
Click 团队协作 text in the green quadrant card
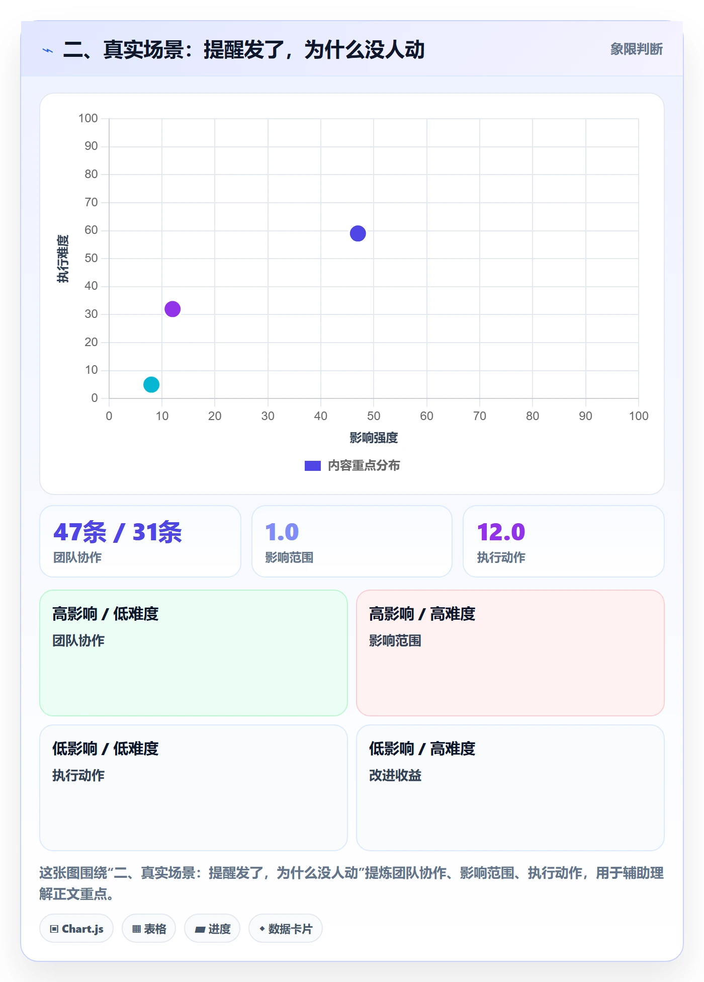pos(78,641)
